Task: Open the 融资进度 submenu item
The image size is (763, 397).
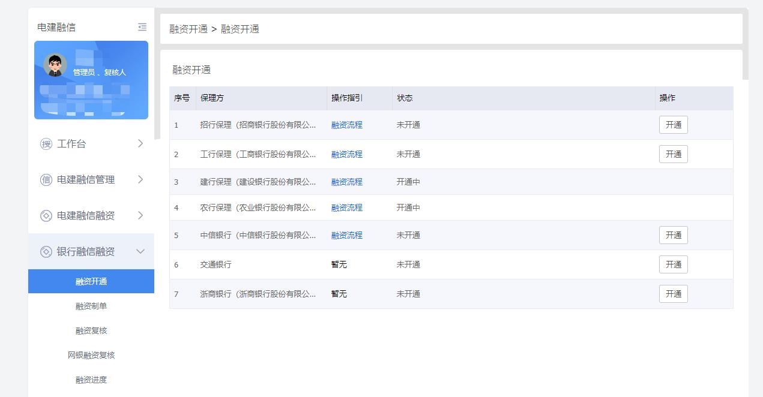Action: tap(91, 380)
